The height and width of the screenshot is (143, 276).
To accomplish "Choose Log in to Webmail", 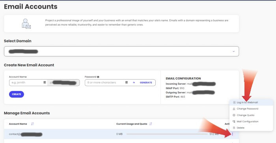I will pyautogui.click(x=251, y=102).
